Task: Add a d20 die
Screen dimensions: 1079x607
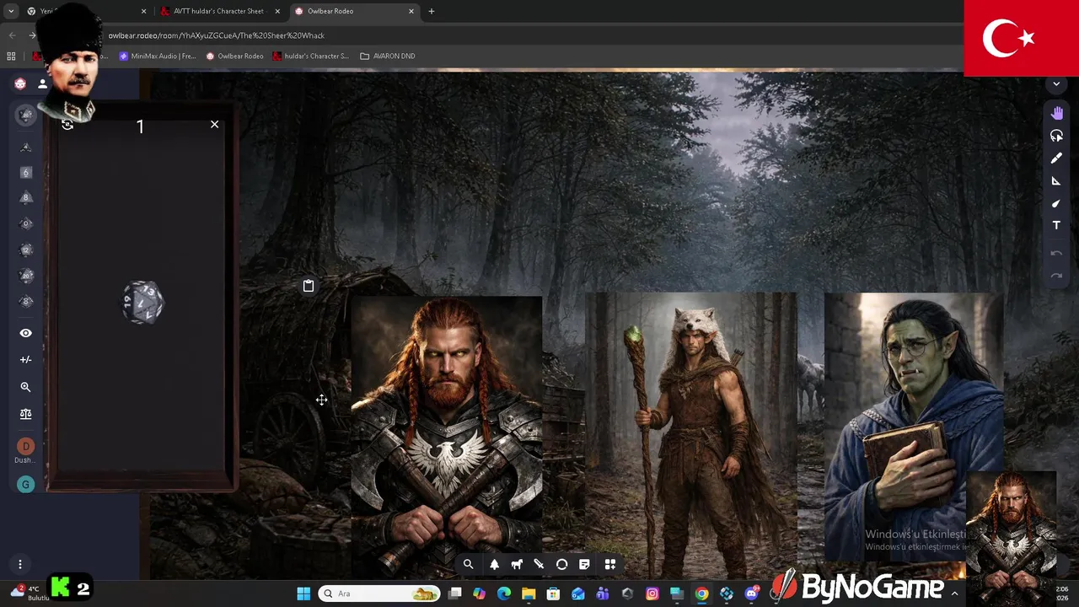Action: coord(25,276)
